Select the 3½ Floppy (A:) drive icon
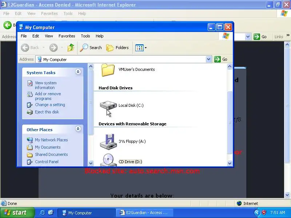Image resolution: width=291 pixels, height=218 pixels. click(108, 141)
